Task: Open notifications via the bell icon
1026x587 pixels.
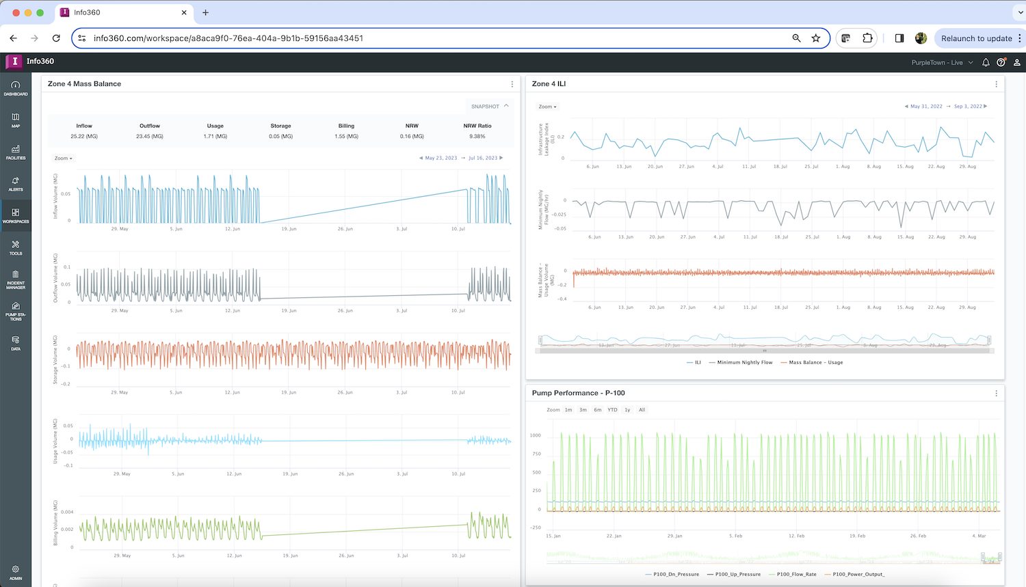Action: click(985, 62)
